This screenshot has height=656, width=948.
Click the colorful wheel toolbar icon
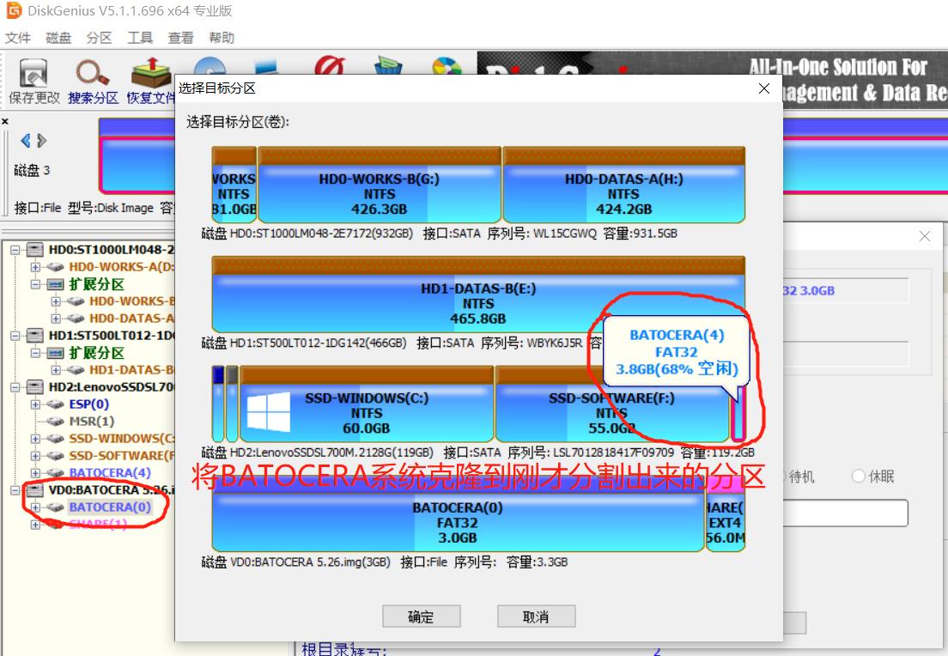[447, 66]
